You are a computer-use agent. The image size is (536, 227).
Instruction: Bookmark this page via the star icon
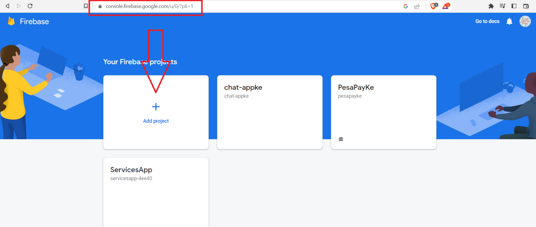86,6
